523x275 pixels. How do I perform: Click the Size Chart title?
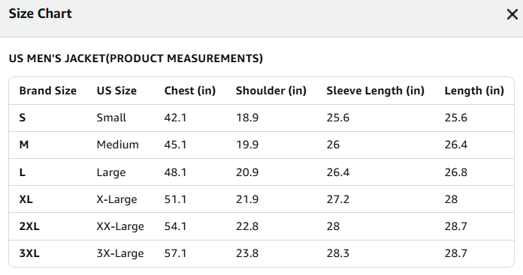(x=40, y=13)
